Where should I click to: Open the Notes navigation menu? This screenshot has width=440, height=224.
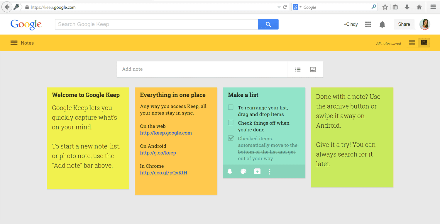[x=14, y=42]
